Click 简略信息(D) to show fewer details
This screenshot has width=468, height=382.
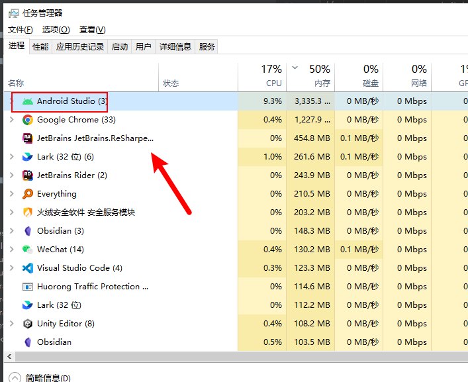click(x=48, y=378)
